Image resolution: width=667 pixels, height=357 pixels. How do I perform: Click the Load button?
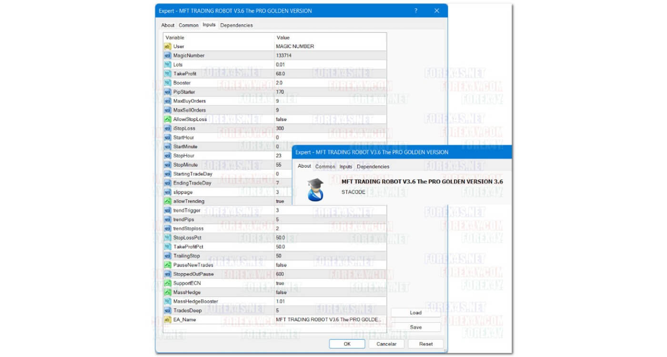point(415,313)
